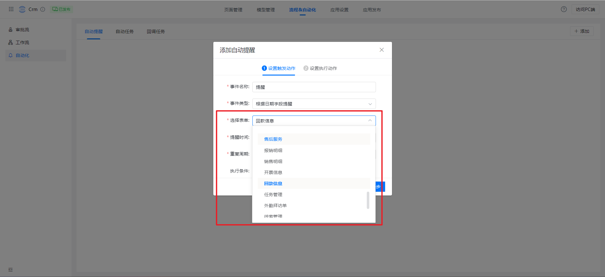Choose 外勤拜访单 from the list
The width and height of the screenshot is (605, 277).
314,206
